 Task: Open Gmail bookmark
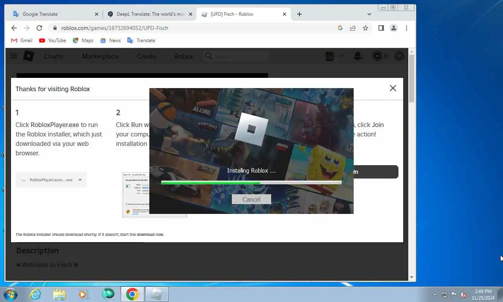click(22, 41)
